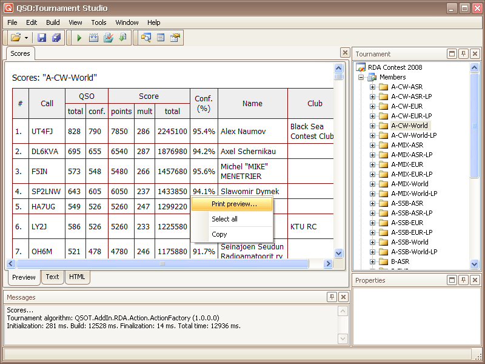
Task: Click the single floppy disk Save icon
Action: click(42, 38)
